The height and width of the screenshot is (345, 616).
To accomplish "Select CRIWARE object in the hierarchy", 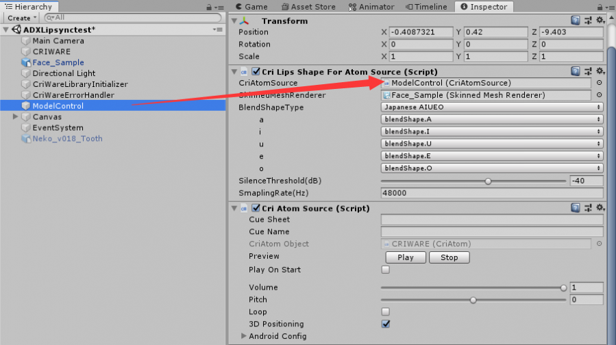I will click(51, 52).
